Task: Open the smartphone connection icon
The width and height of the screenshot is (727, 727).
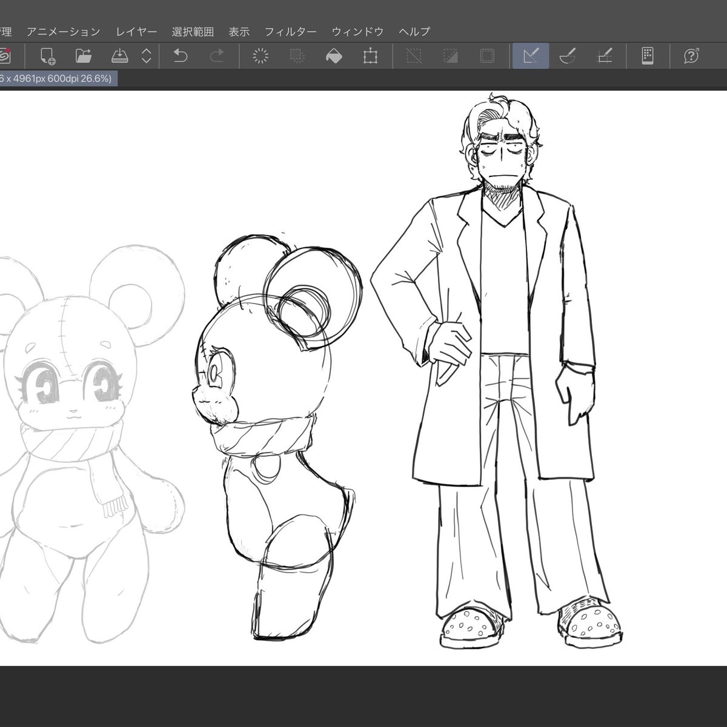Action: 647,56
